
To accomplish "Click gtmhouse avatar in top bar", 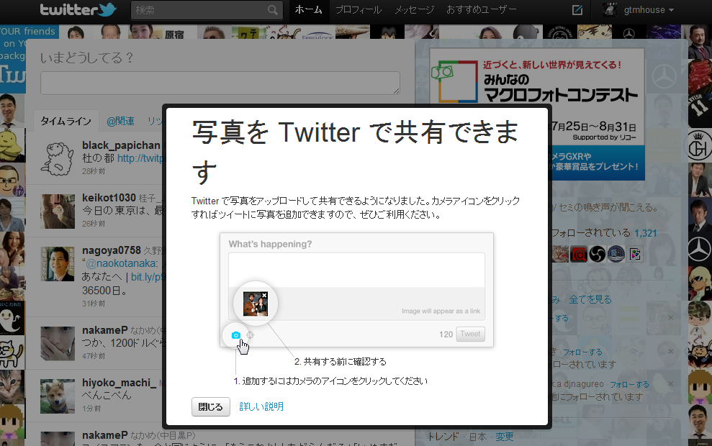I will point(610,9).
